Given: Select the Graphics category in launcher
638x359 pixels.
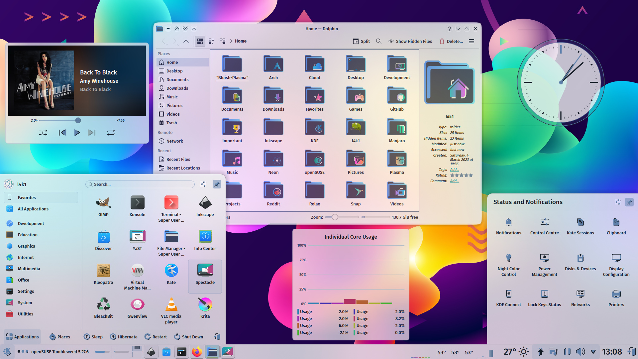Looking at the screenshot, I should pyautogui.click(x=41, y=246).
